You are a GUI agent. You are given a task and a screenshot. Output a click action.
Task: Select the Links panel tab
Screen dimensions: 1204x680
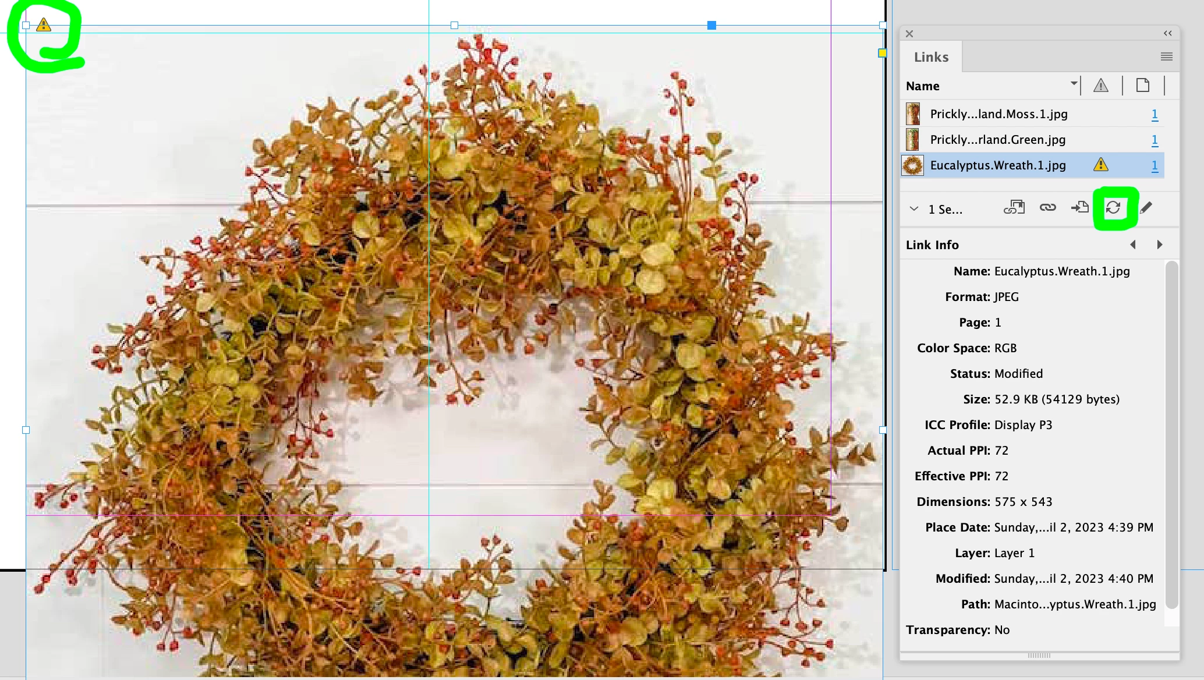point(931,57)
